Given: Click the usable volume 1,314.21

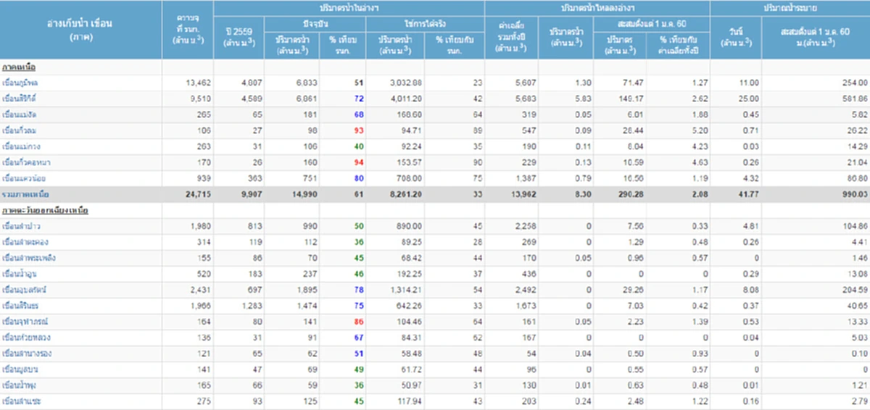Looking at the screenshot, I should click(407, 290).
